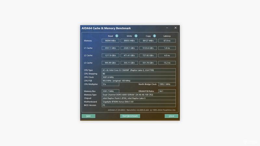This screenshot has width=260, height=146.
Task: Click DRAM:FSB Ratio value 34:1
Action: (x=167, y=91)
